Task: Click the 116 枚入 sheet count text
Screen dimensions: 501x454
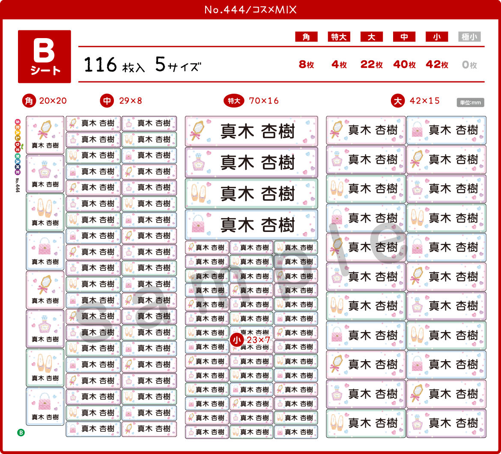Action: pos(114,65)
